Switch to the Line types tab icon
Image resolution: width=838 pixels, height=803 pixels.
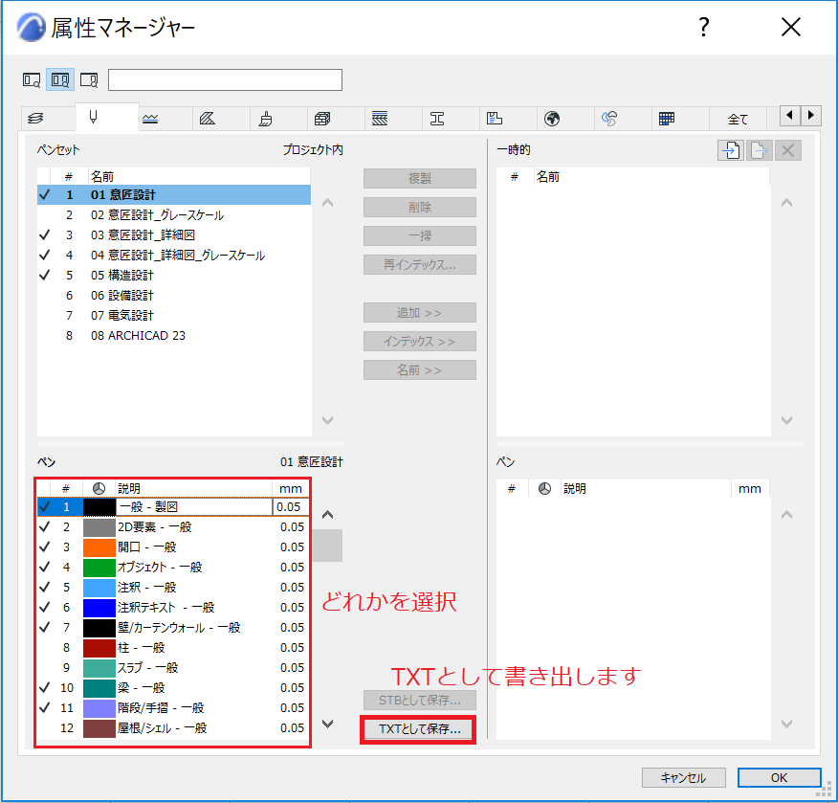[150, 118]
